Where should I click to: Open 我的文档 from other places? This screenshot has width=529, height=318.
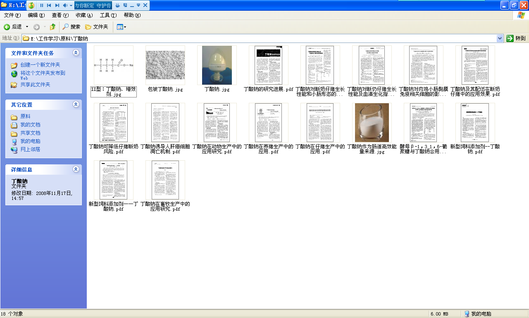(30, 125)
